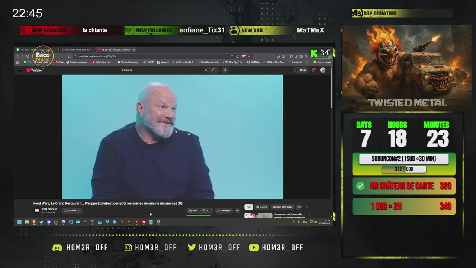
Task: Click the volume speaker icon in system tray
Action: tap(315, 222)
